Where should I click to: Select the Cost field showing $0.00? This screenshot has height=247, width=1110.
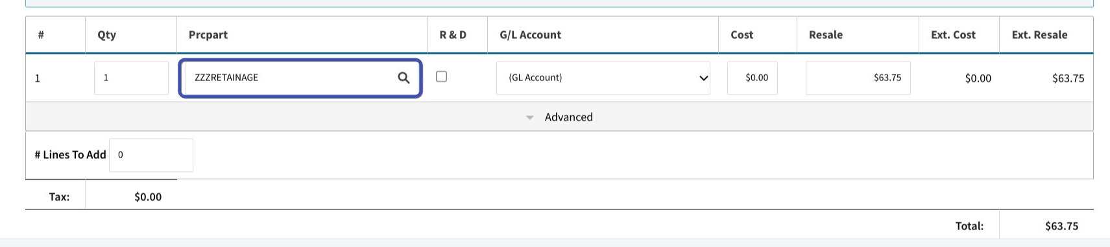tap(753, 78)
